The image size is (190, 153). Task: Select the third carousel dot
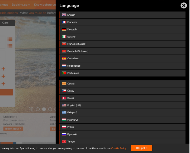pyautogui.click(x=50, y=109)
